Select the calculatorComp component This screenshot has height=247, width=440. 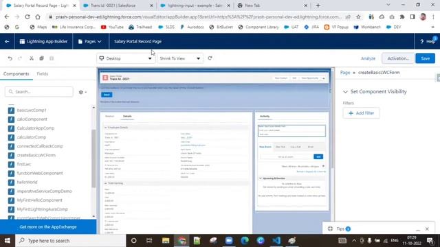[x=31, y=137]
